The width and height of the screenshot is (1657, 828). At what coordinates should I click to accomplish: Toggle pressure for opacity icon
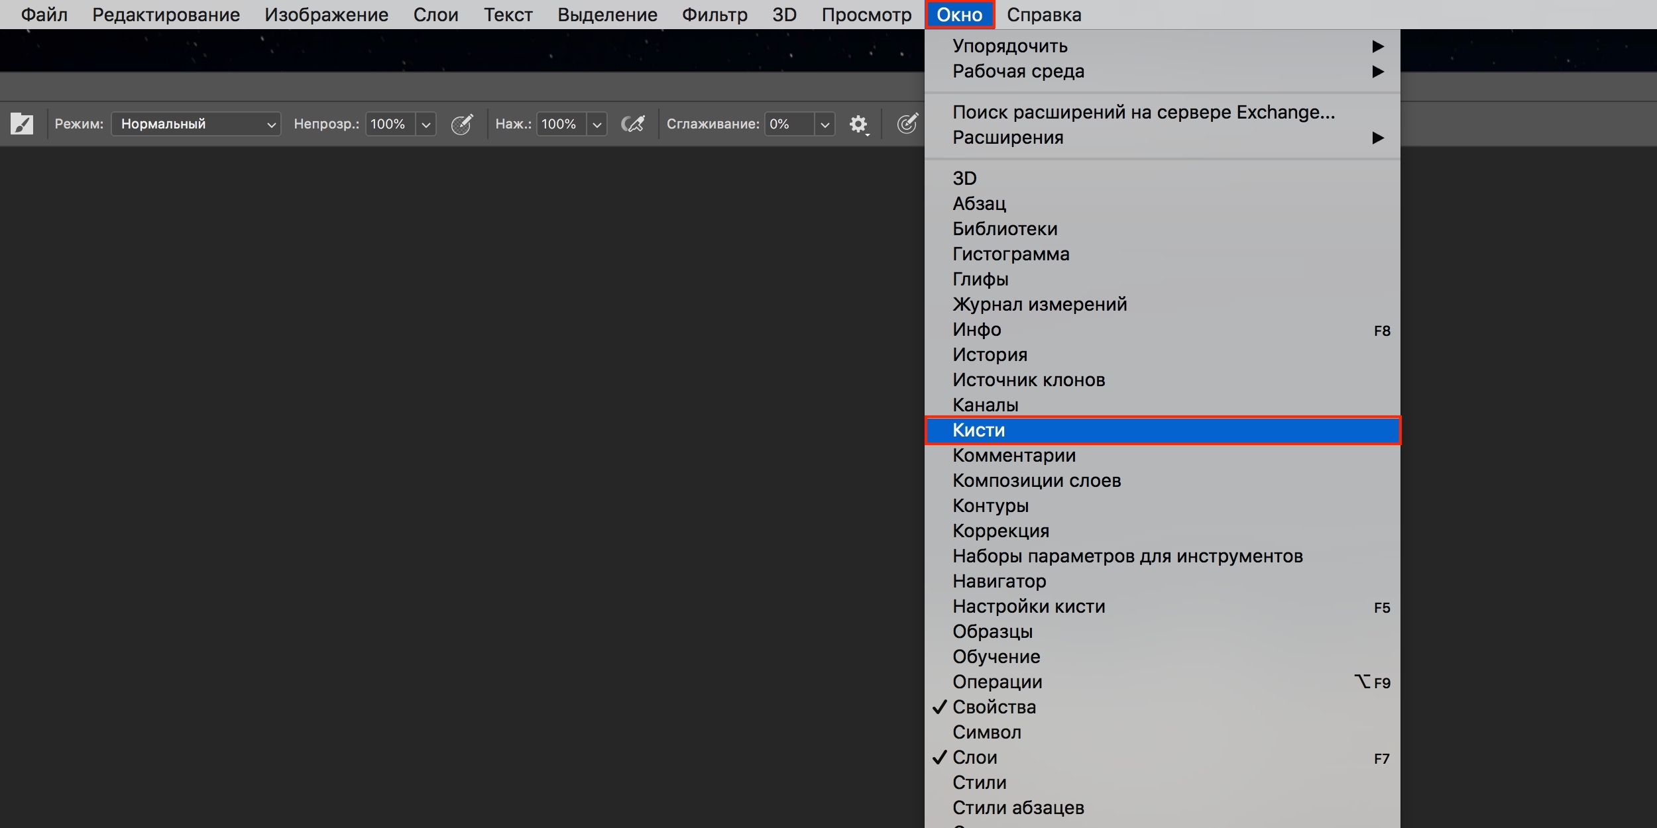tap(462, 124)
